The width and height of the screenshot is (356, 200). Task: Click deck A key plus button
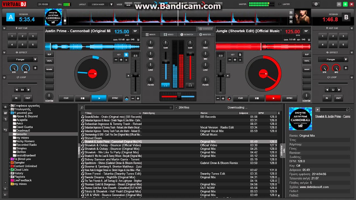(x=121, y=60)
